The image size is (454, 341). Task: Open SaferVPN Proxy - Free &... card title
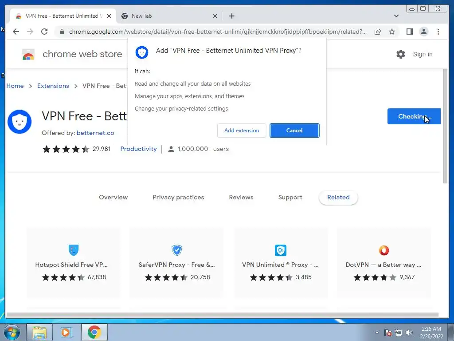coord(176,265)
